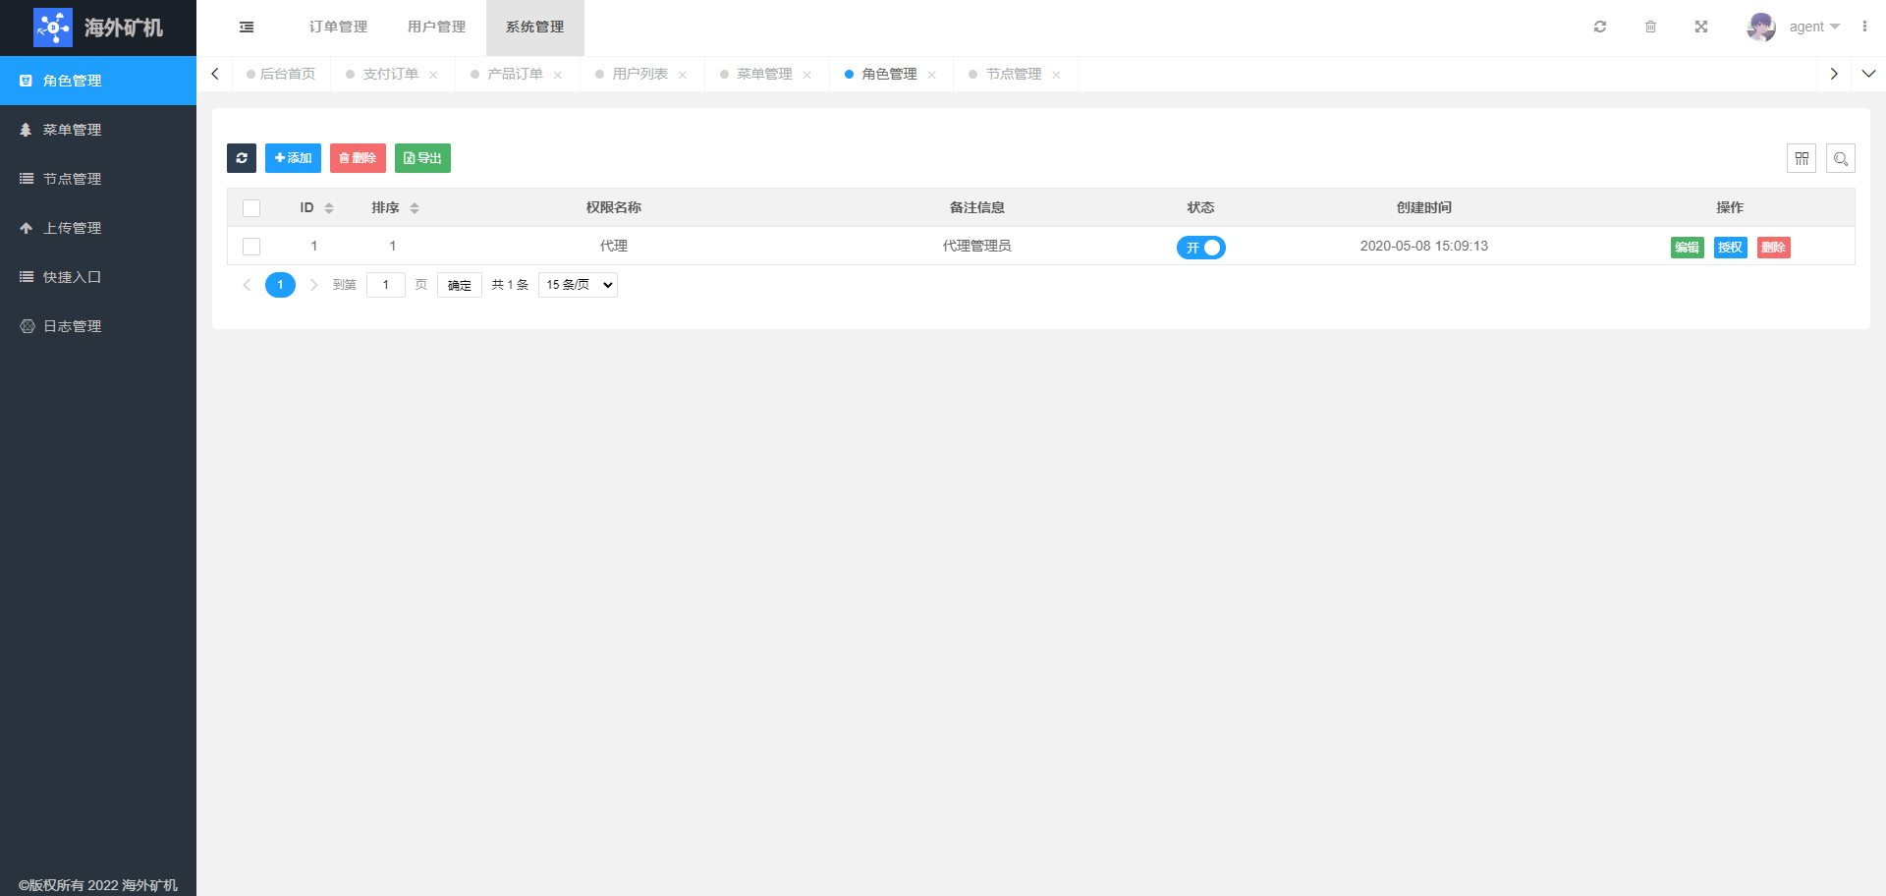Close the 节点管理 tab
Image resolution: width=1886 pixels, height=896 pixels.
1057,75
